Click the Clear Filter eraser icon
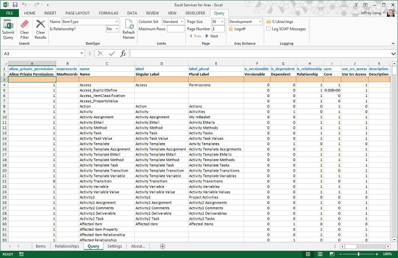 coord(24,24)
